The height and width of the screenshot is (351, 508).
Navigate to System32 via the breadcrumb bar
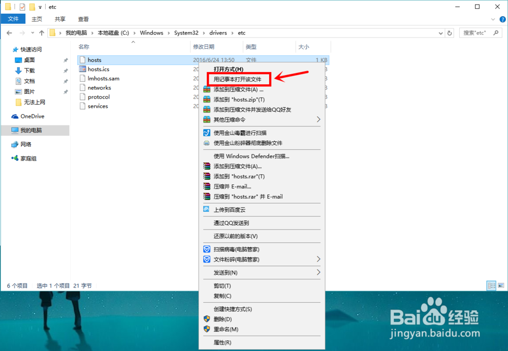(x=186, y=33)
